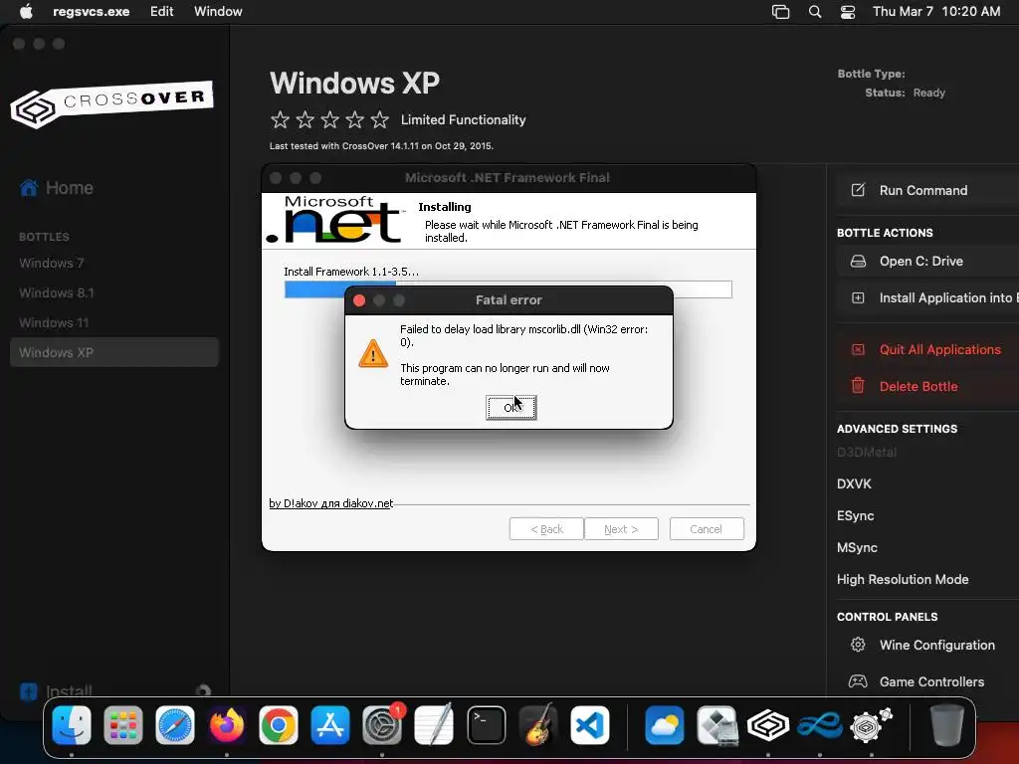Image resolution: width=1019 pixels, height=764 pixels.
Task: Click the Install button in sidebar
Action: click(x=57, y=691)
